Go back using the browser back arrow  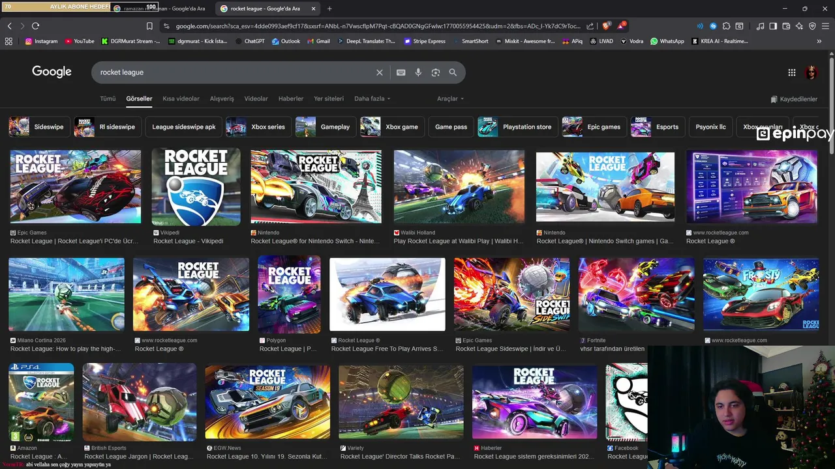pos(9,26)
